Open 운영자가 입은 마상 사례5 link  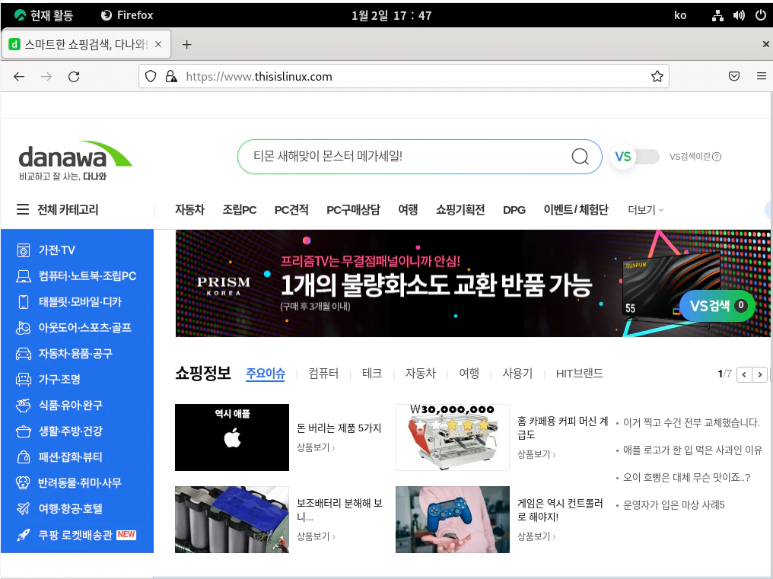[x=674, y=505]
